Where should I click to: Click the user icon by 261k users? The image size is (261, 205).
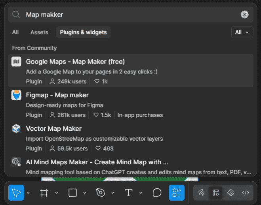coord(52,115)
